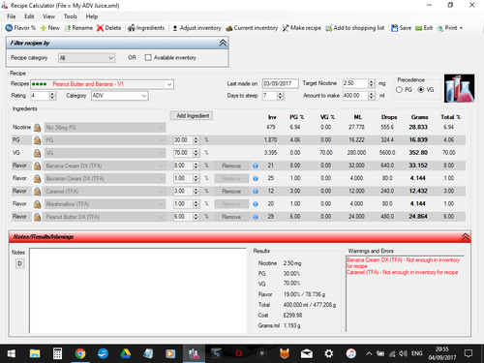This screenshot has height=363, width=484.
Task: Click the D button beside Notes
Action: [19, 263]
